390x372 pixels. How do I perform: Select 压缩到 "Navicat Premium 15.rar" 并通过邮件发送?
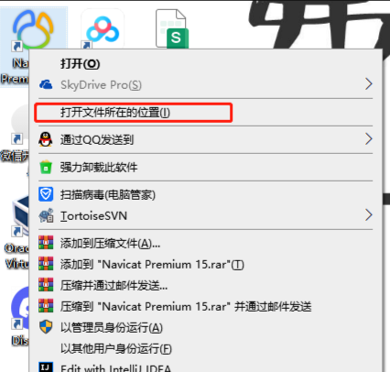pyautogui.click(x=186, y=306)
